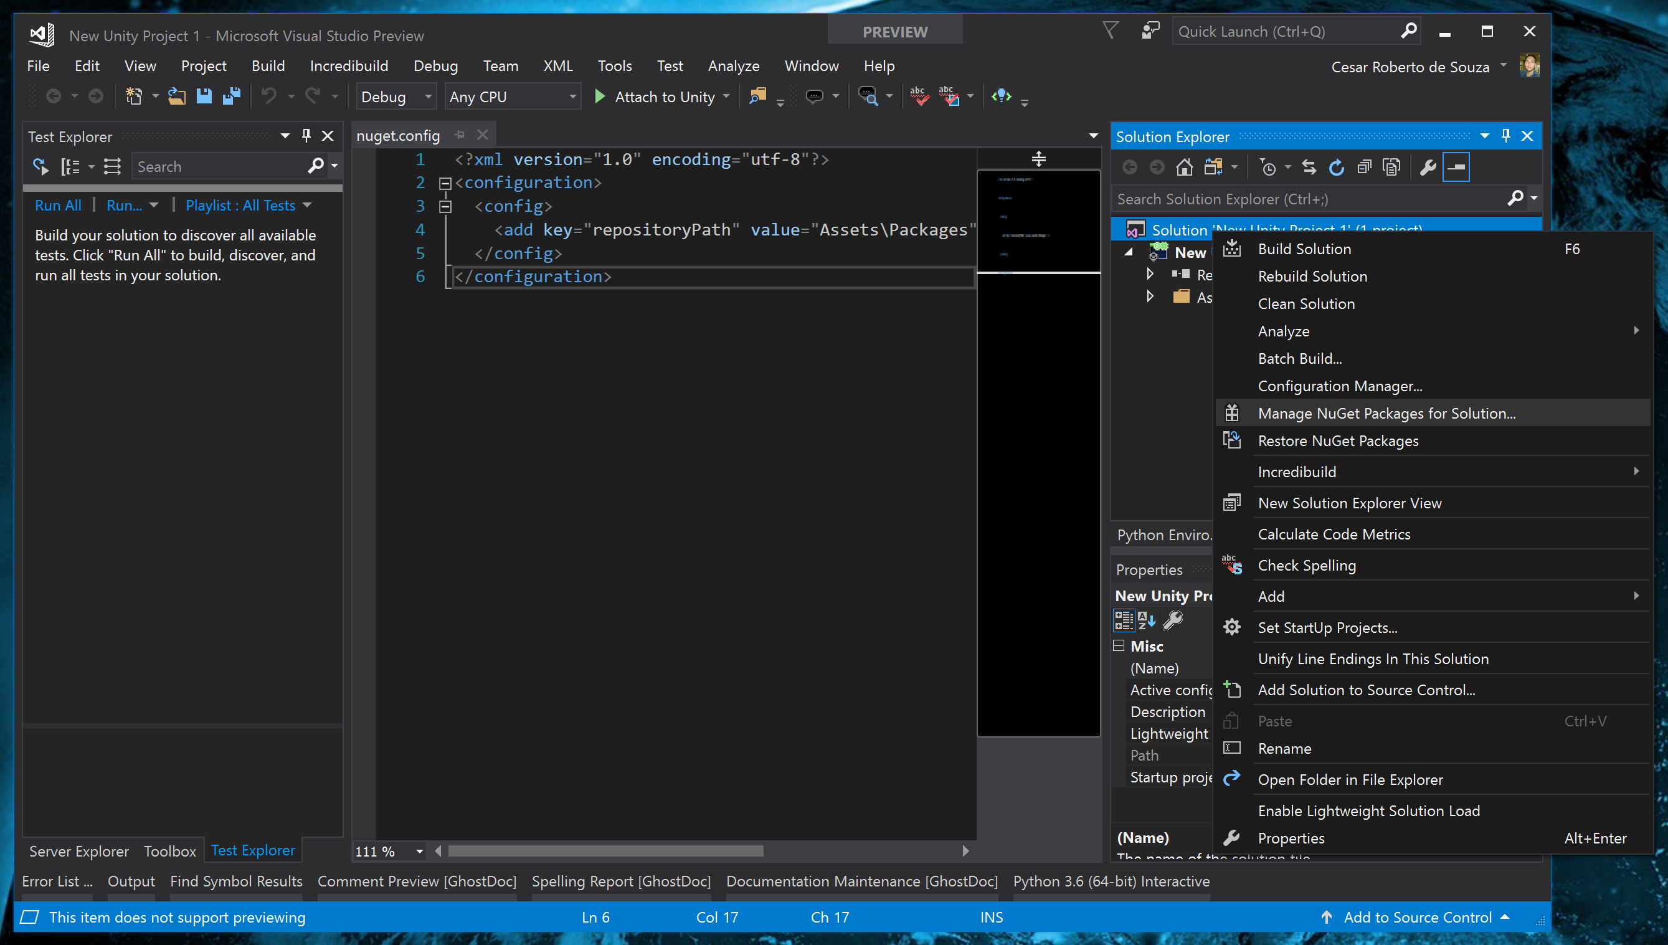The image size is (1668, 945).
Task: Open the Output tab at bottom
Action: [x=131, y=881]
